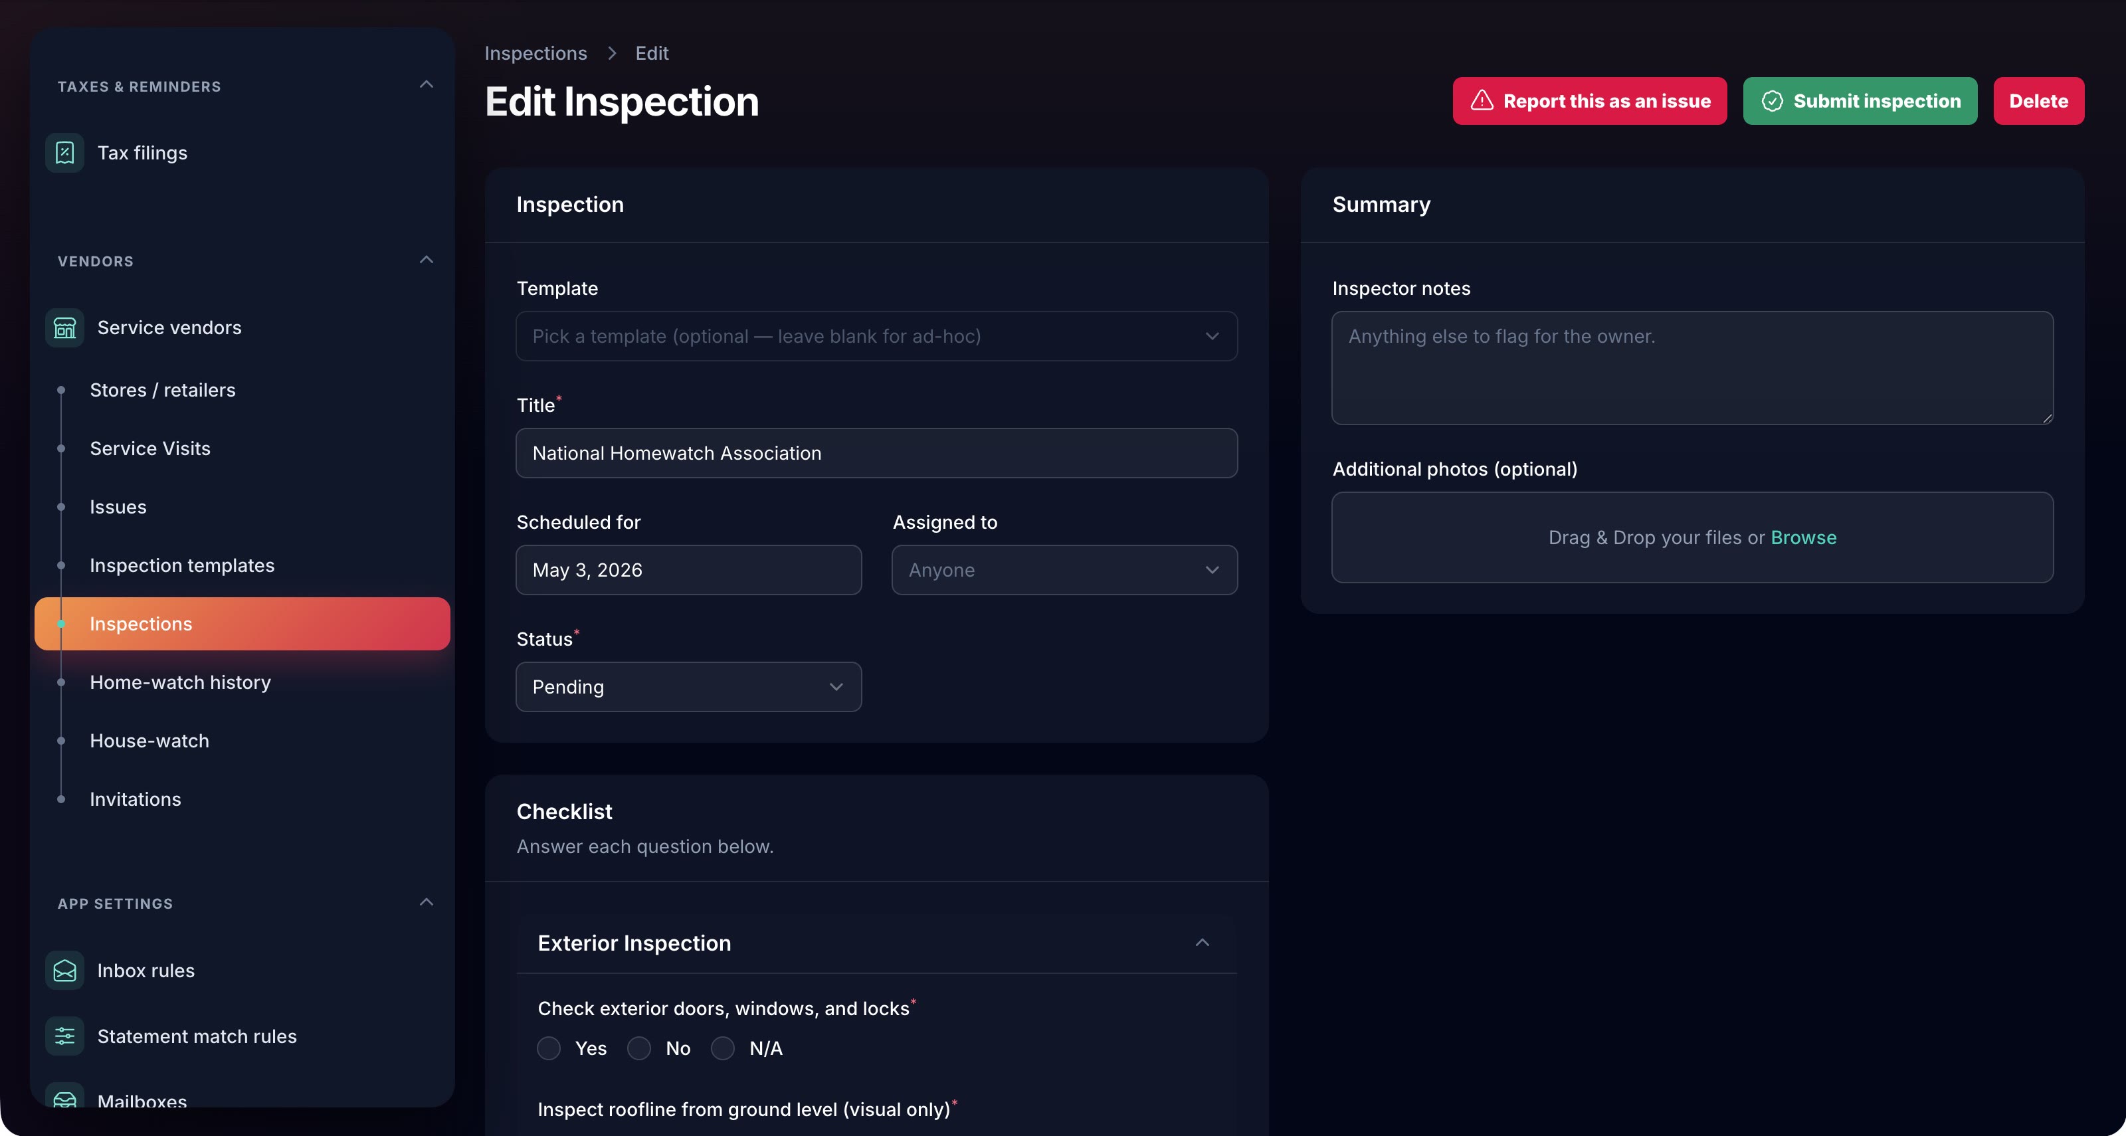Select Yes for exterior doors check
Screen dimensions: 2126x1136
[549, 1048]
